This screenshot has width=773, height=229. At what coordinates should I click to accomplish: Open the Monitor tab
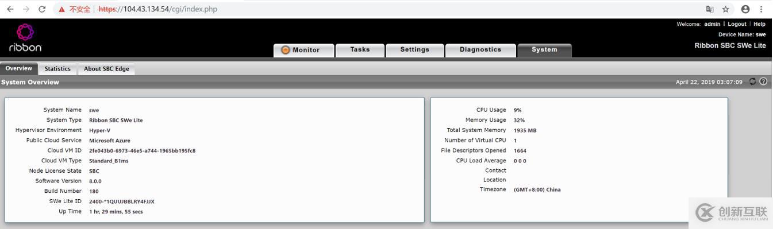(x=304, y=50)
